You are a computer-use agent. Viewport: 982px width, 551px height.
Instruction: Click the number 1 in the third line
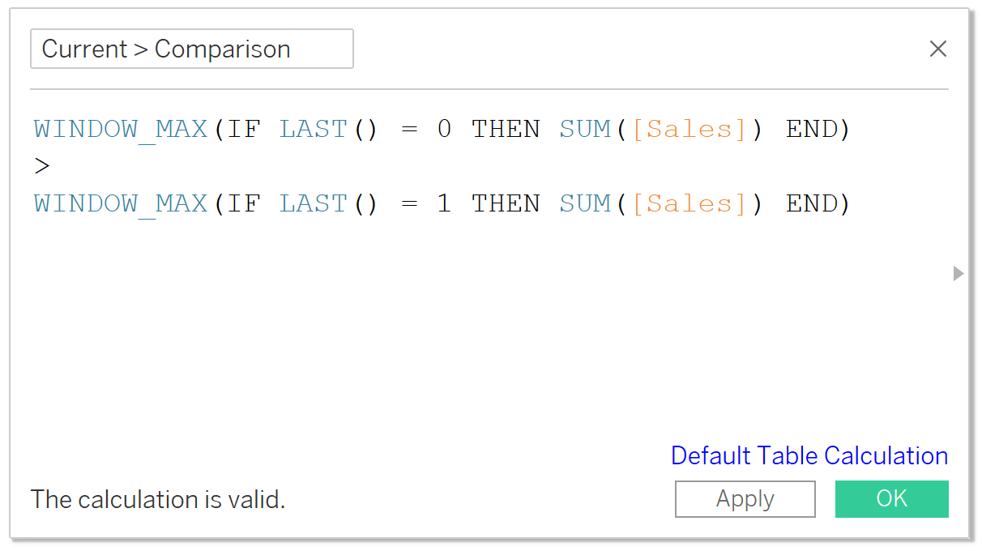(444, 203)
